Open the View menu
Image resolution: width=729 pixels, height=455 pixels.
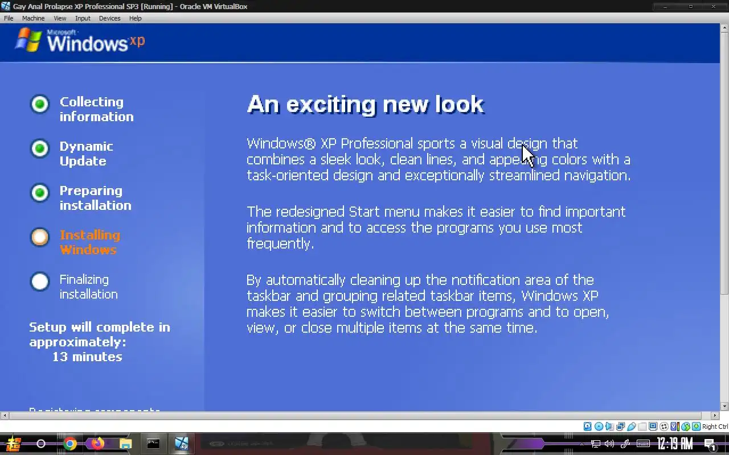click(x=60, y=18)
